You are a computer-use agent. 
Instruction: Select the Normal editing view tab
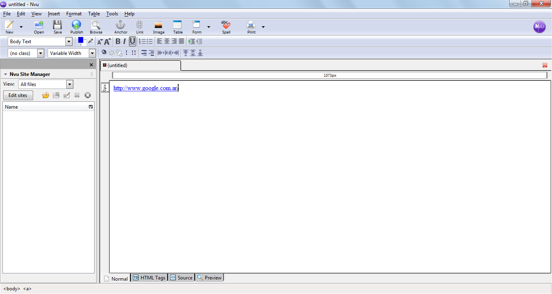pos(116,279)
